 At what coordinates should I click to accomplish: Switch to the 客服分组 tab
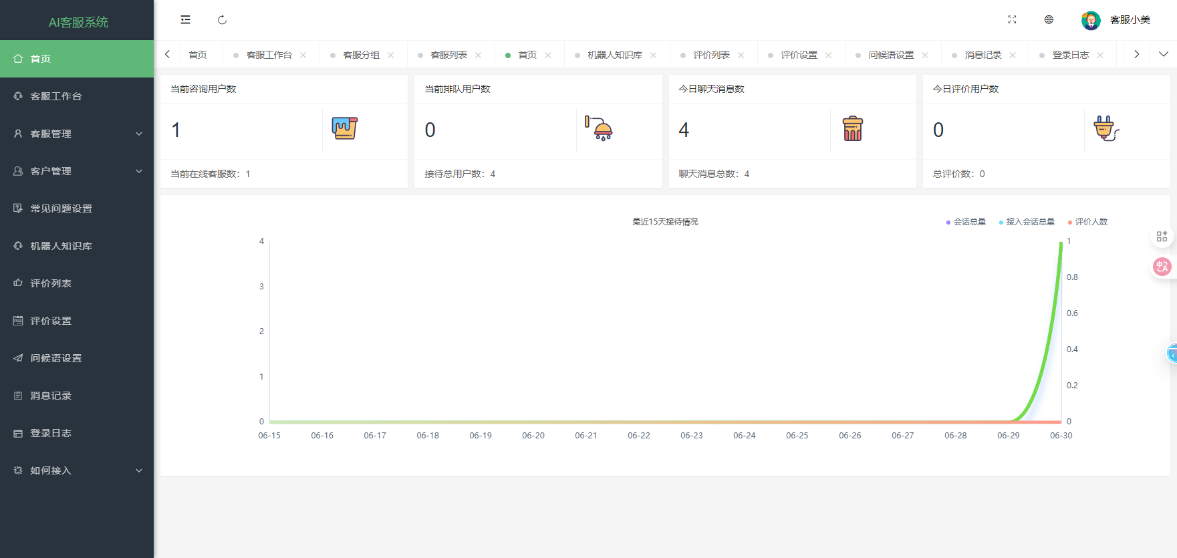(x=361, y=55)
